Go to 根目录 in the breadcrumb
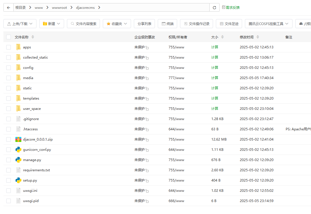The width and height of the screenshot is (311, 214). coord(21,8)
